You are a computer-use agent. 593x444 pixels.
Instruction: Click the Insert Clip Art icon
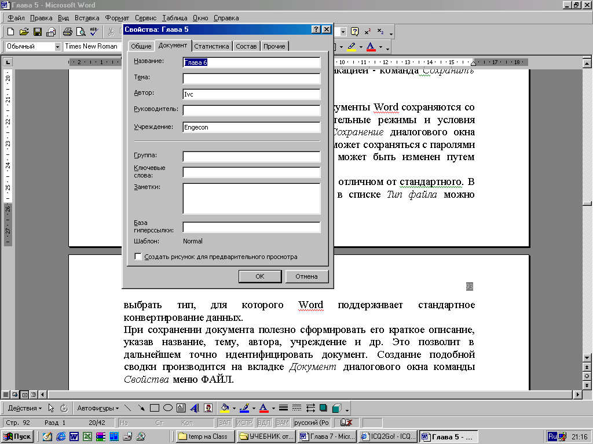(x=208, y=408)
